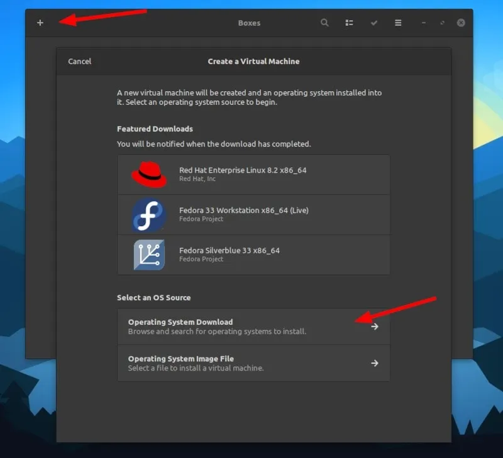Image resolution: width=503 pixels, height=458 pixels.
Task: Switch to list view using header icon
Action: click(x=349, y=23)
